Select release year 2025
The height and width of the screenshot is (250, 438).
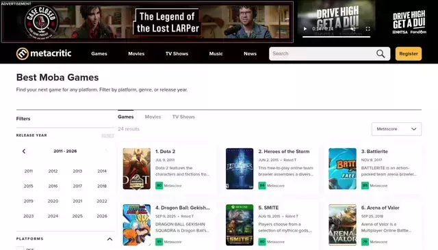77,217
